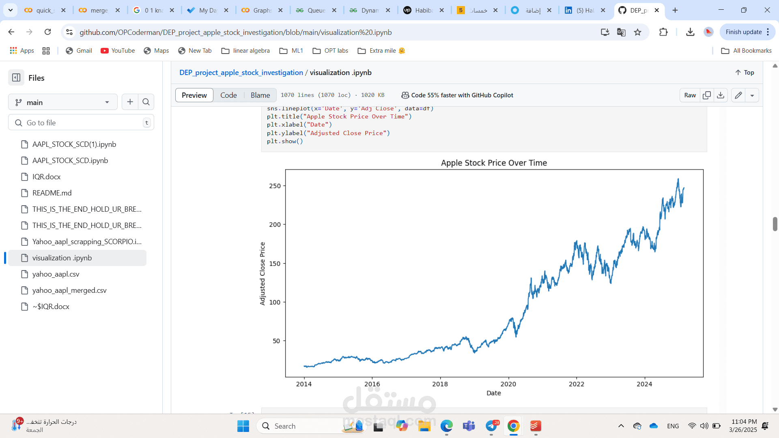Screen dimensions: 779x438
Task: Open tab groups grid icon in bookmarks bar
Action: point(46,51)
